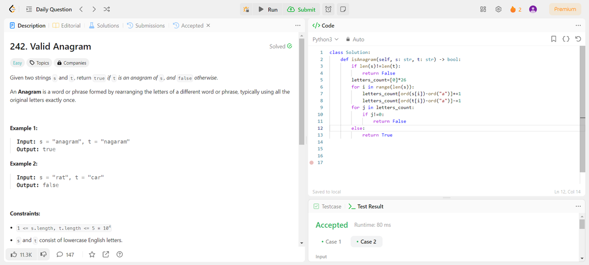Share the problem link icon
This screenshot has width=589, height=265.
coord(106,255)
